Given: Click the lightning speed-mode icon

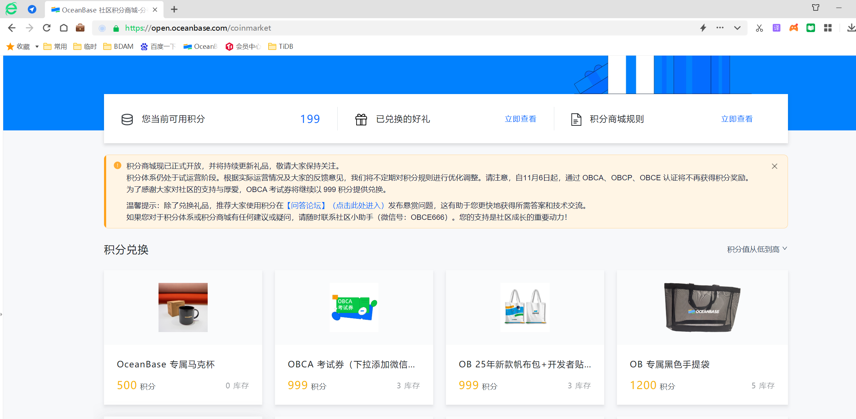Looking at the screenshot, I should tap(703, 28).
